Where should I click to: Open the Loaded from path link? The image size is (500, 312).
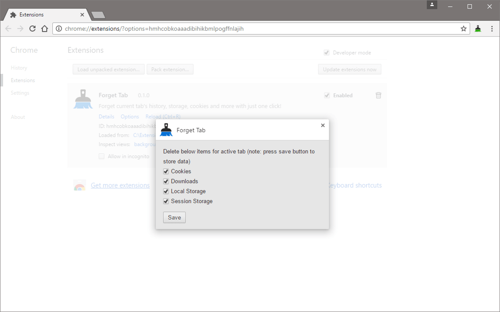144,135
